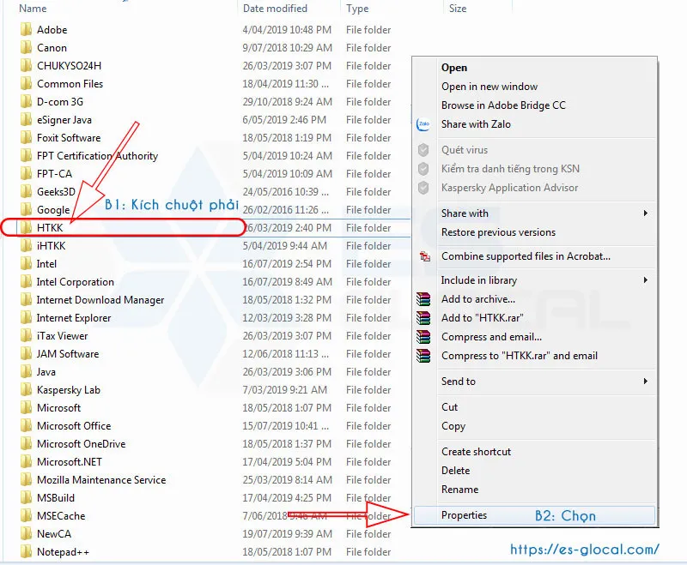Click the WinRAR icon beside Compress and email
This screenshot has height=565, width=687.
[x=423, y=337]
